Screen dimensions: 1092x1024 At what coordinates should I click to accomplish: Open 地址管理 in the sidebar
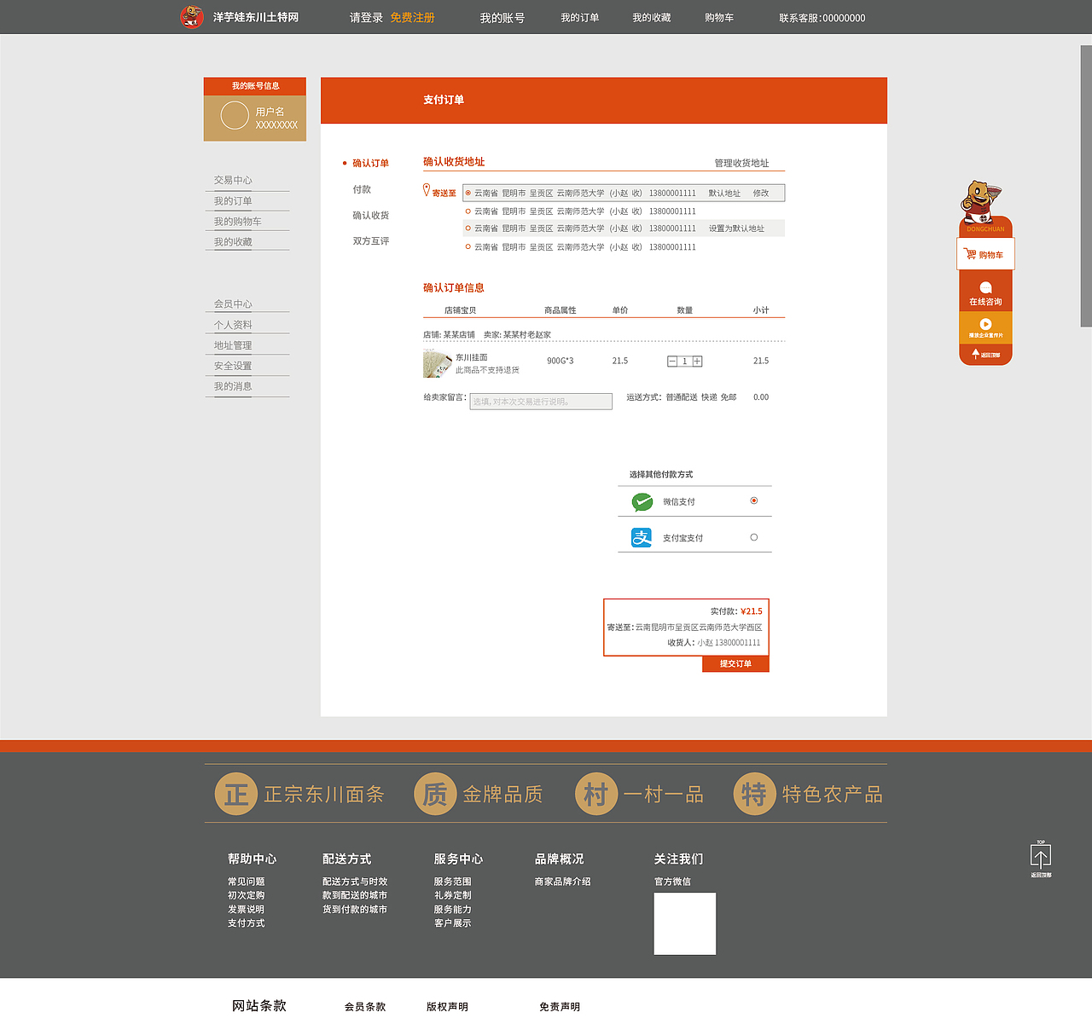[x=233, y=345]
